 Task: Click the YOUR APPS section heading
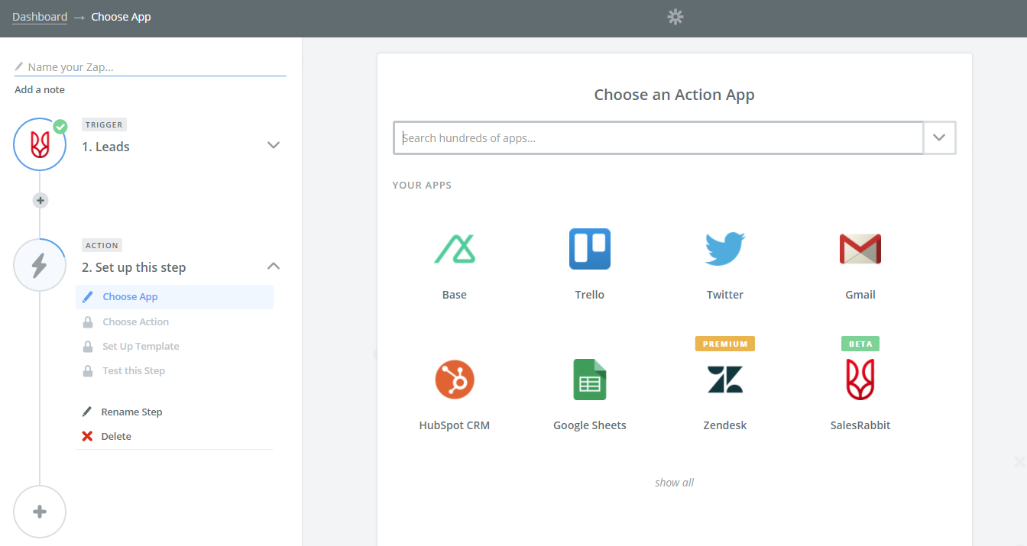pyautogui.click(x=422, y=185)
